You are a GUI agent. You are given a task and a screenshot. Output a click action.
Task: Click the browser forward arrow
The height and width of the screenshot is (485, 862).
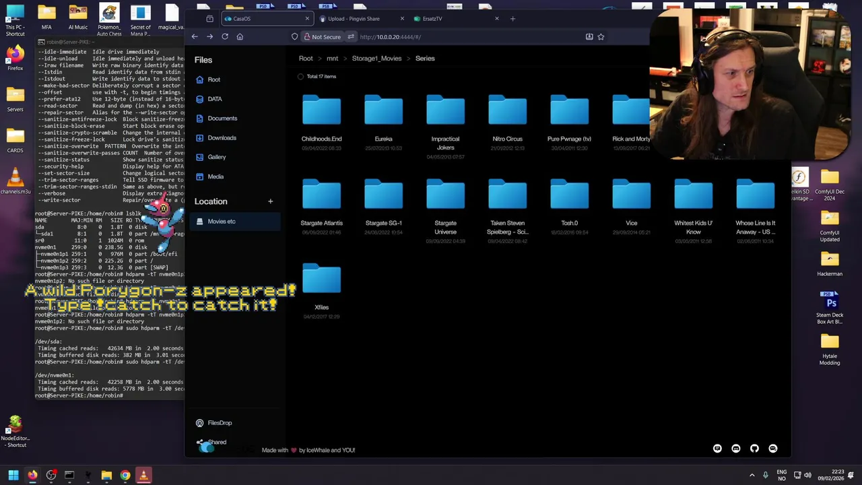(209, 36)
